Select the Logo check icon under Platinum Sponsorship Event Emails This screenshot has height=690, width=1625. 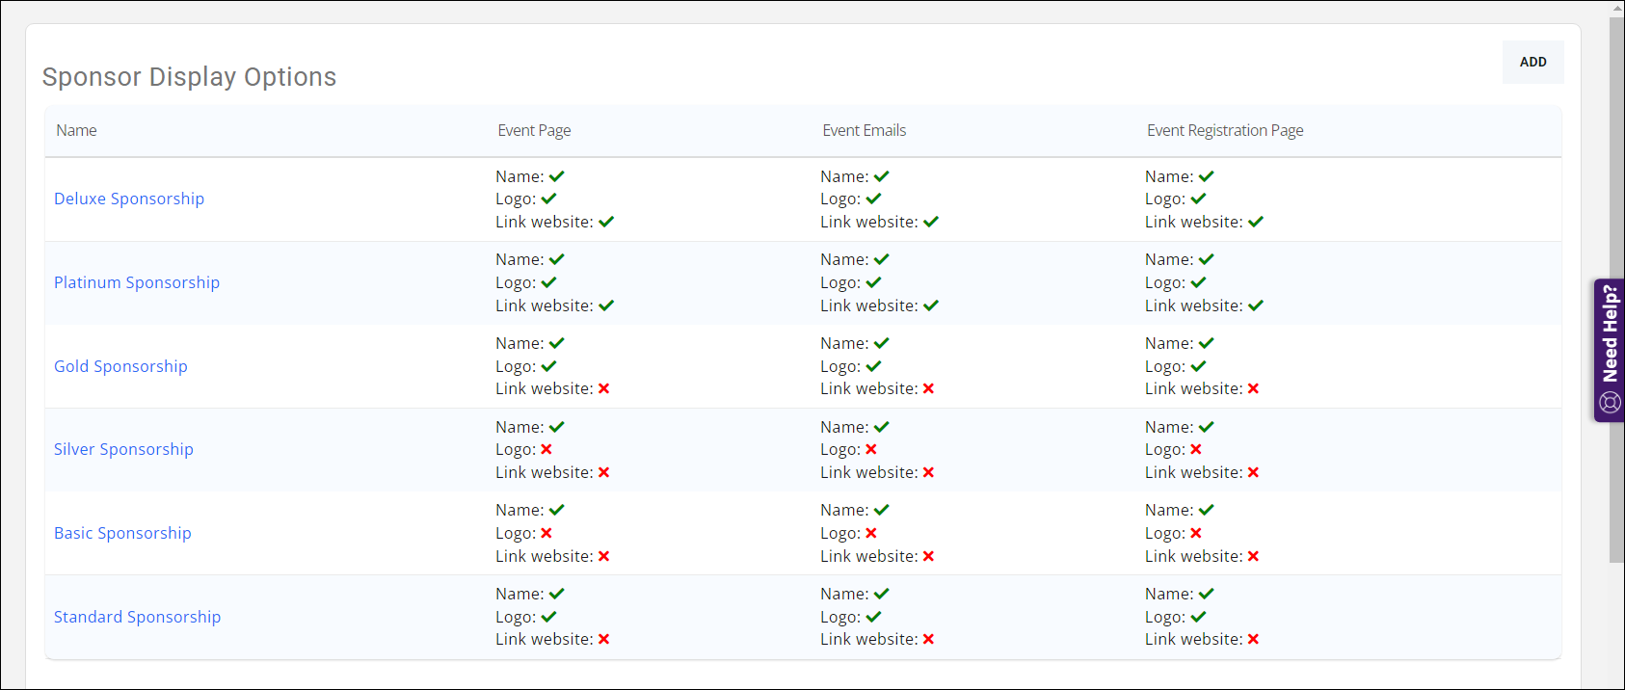(873, 281)
